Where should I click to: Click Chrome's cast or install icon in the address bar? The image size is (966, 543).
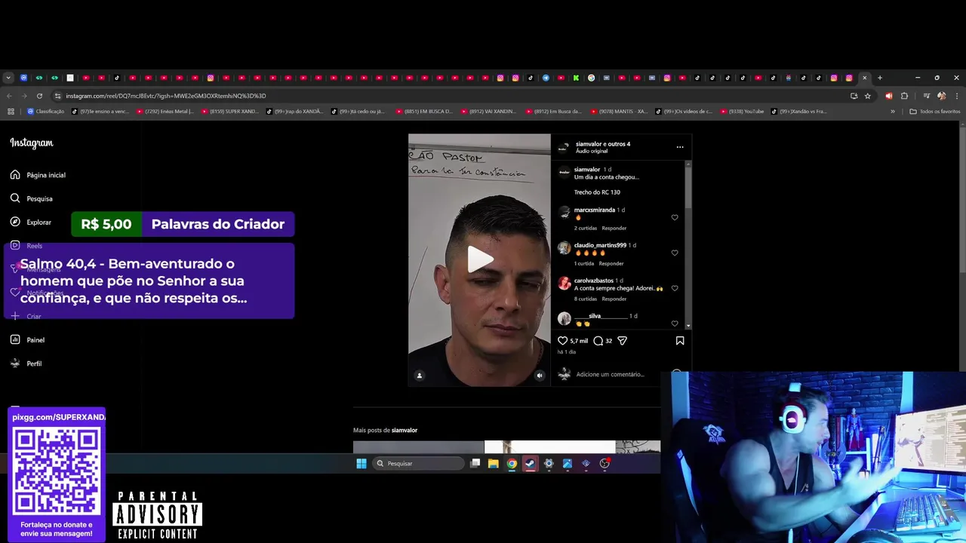[x=854, y=96]
